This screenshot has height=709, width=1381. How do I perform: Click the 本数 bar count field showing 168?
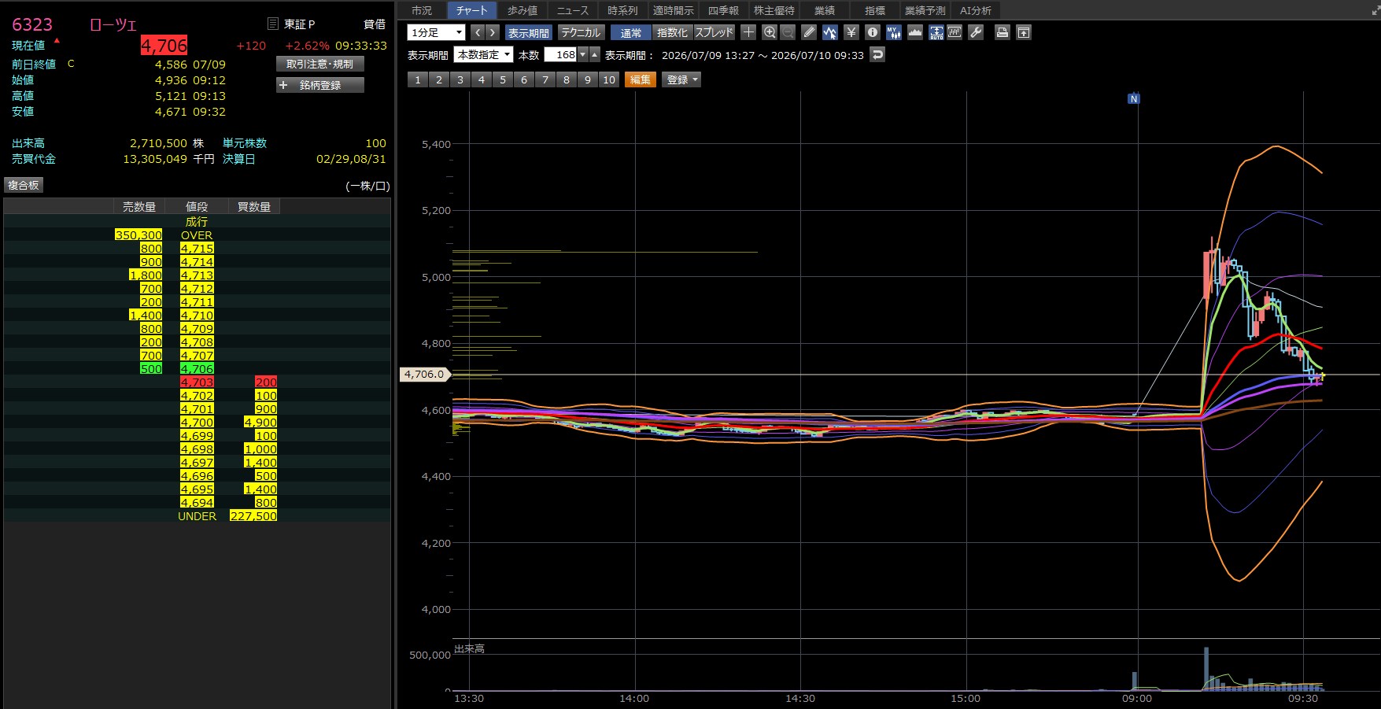point(560,54)
